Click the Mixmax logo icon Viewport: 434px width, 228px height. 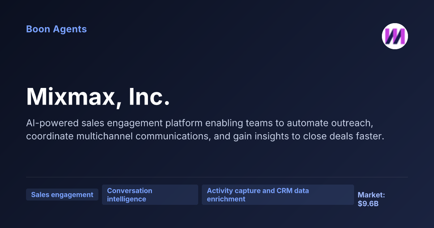tap(395, 36)
